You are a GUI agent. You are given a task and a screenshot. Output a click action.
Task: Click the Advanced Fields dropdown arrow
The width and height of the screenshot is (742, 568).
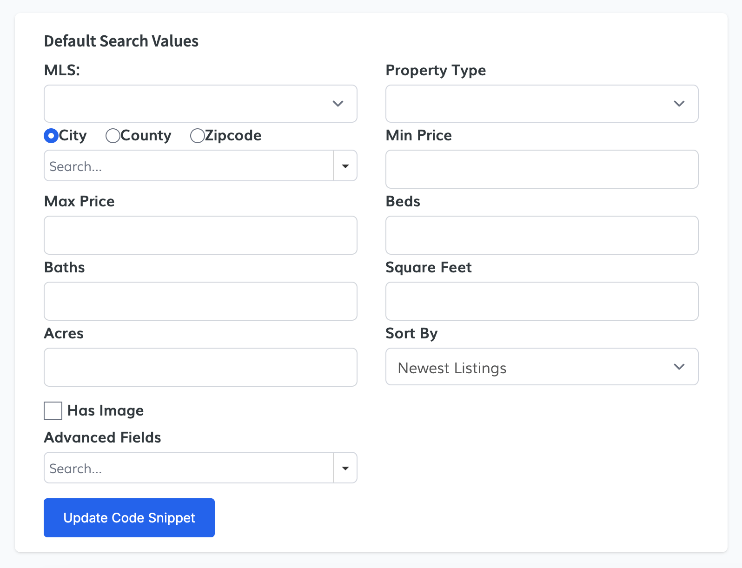(345, 468)
